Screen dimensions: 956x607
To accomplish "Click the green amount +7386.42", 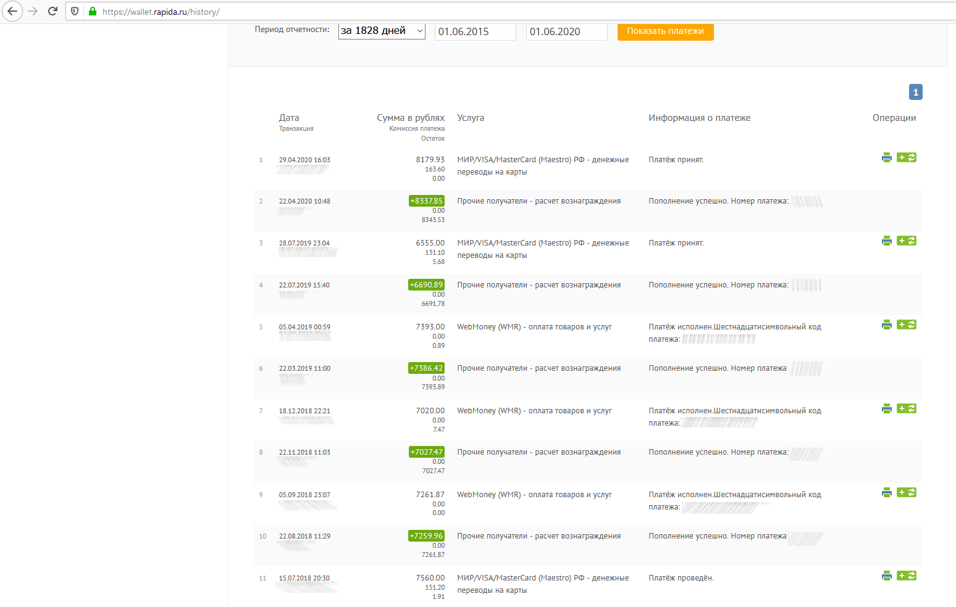I will point(427,368).
